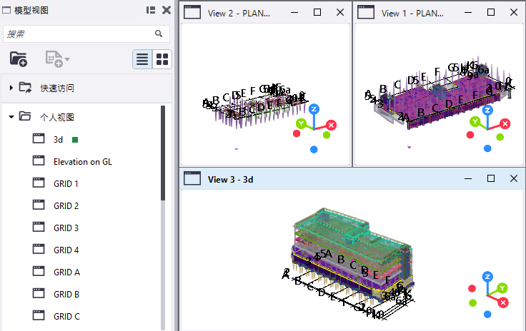Open the GRID 1 view
This screenshot has width=526, height=331.
pyautogui.click(x=66, y=184)
